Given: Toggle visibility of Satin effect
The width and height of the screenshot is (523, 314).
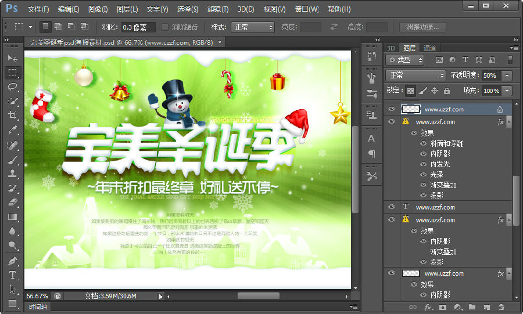Looking at the screenshot, I should click(423, 175).
